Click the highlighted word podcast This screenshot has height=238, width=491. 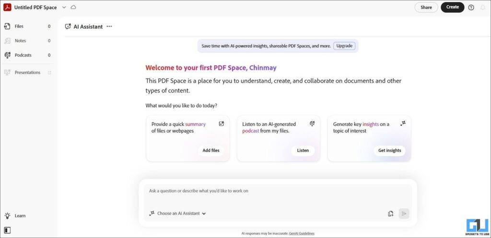coord(251,131)
